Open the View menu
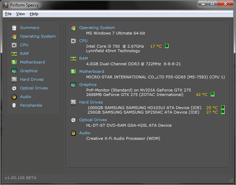This screenshot has width=236, height=185. tap(20, 14)
